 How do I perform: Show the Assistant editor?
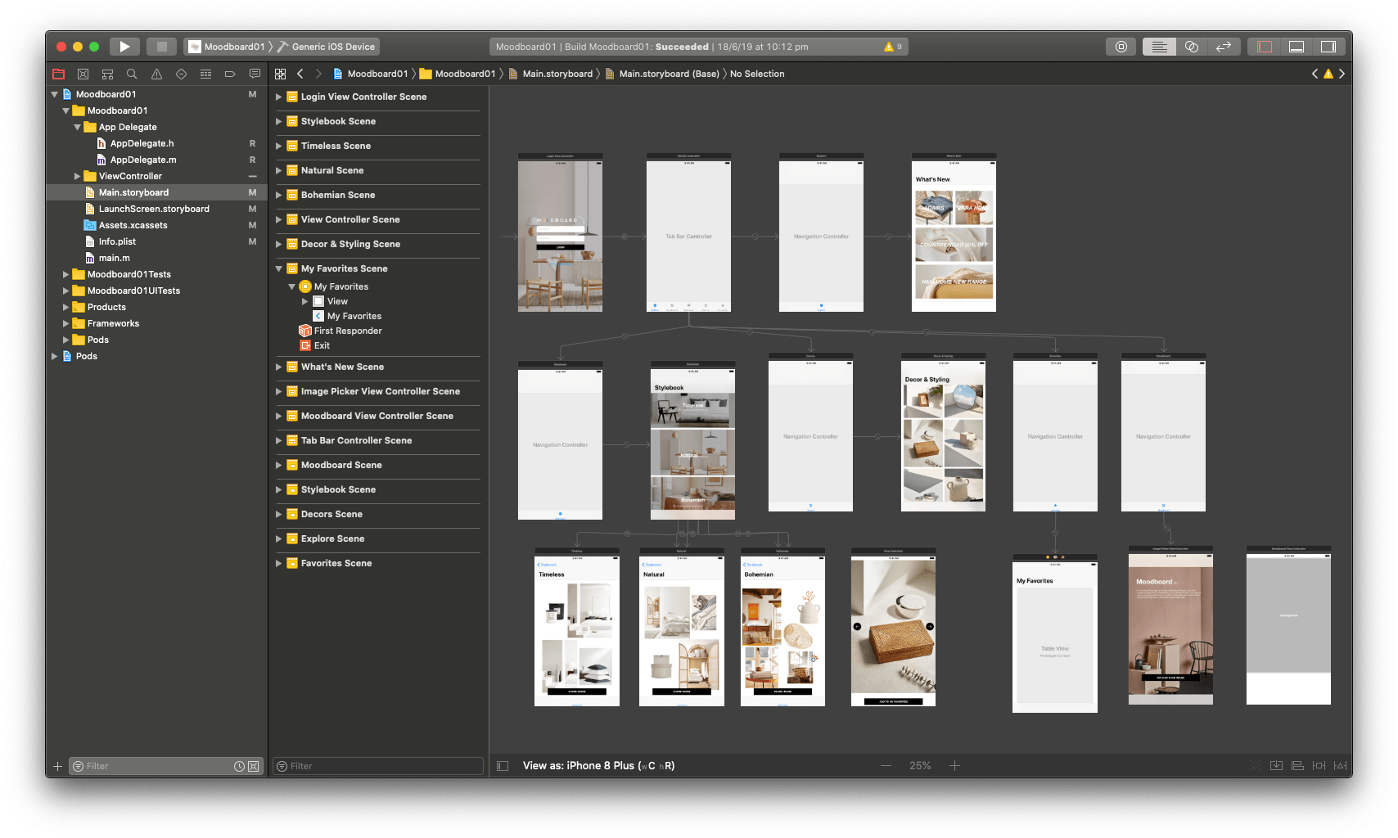coord(1191,47)
